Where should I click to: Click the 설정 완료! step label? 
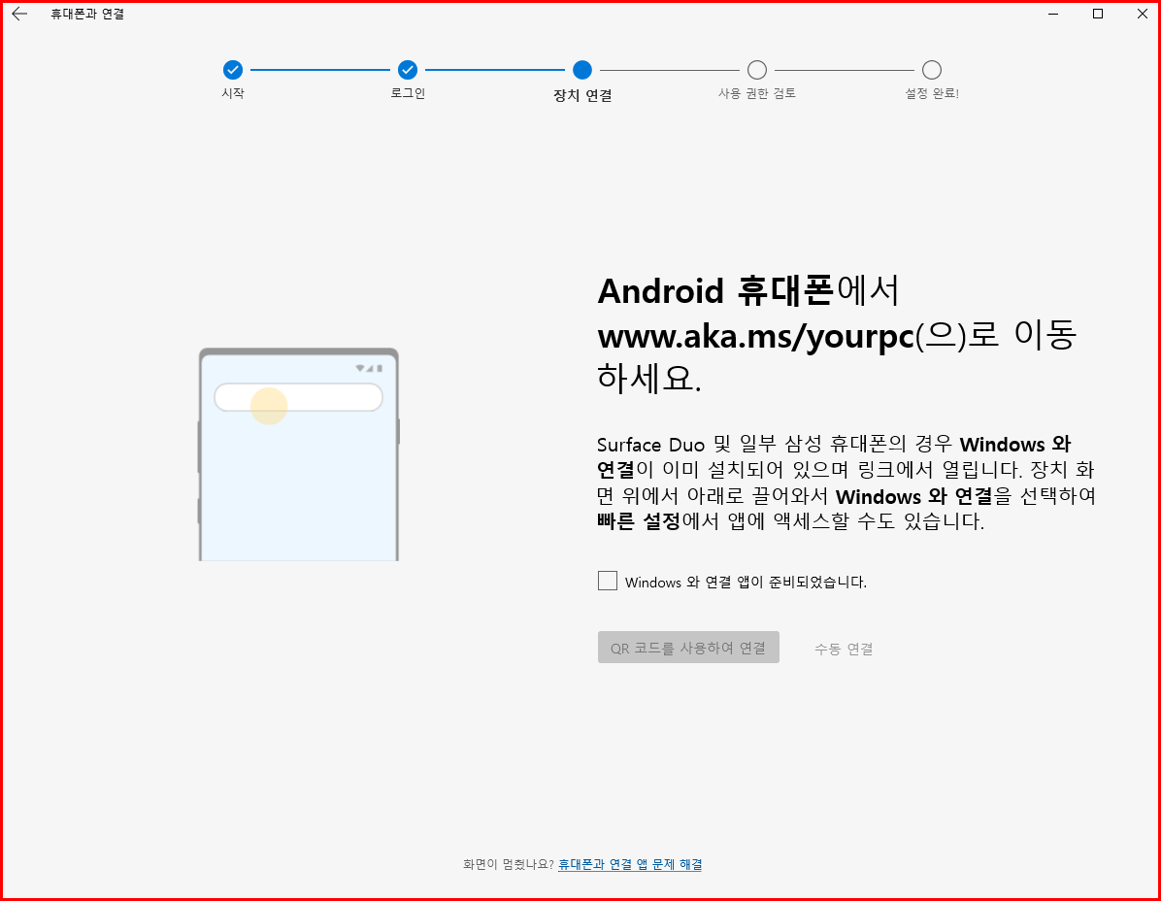coord(932,93)
